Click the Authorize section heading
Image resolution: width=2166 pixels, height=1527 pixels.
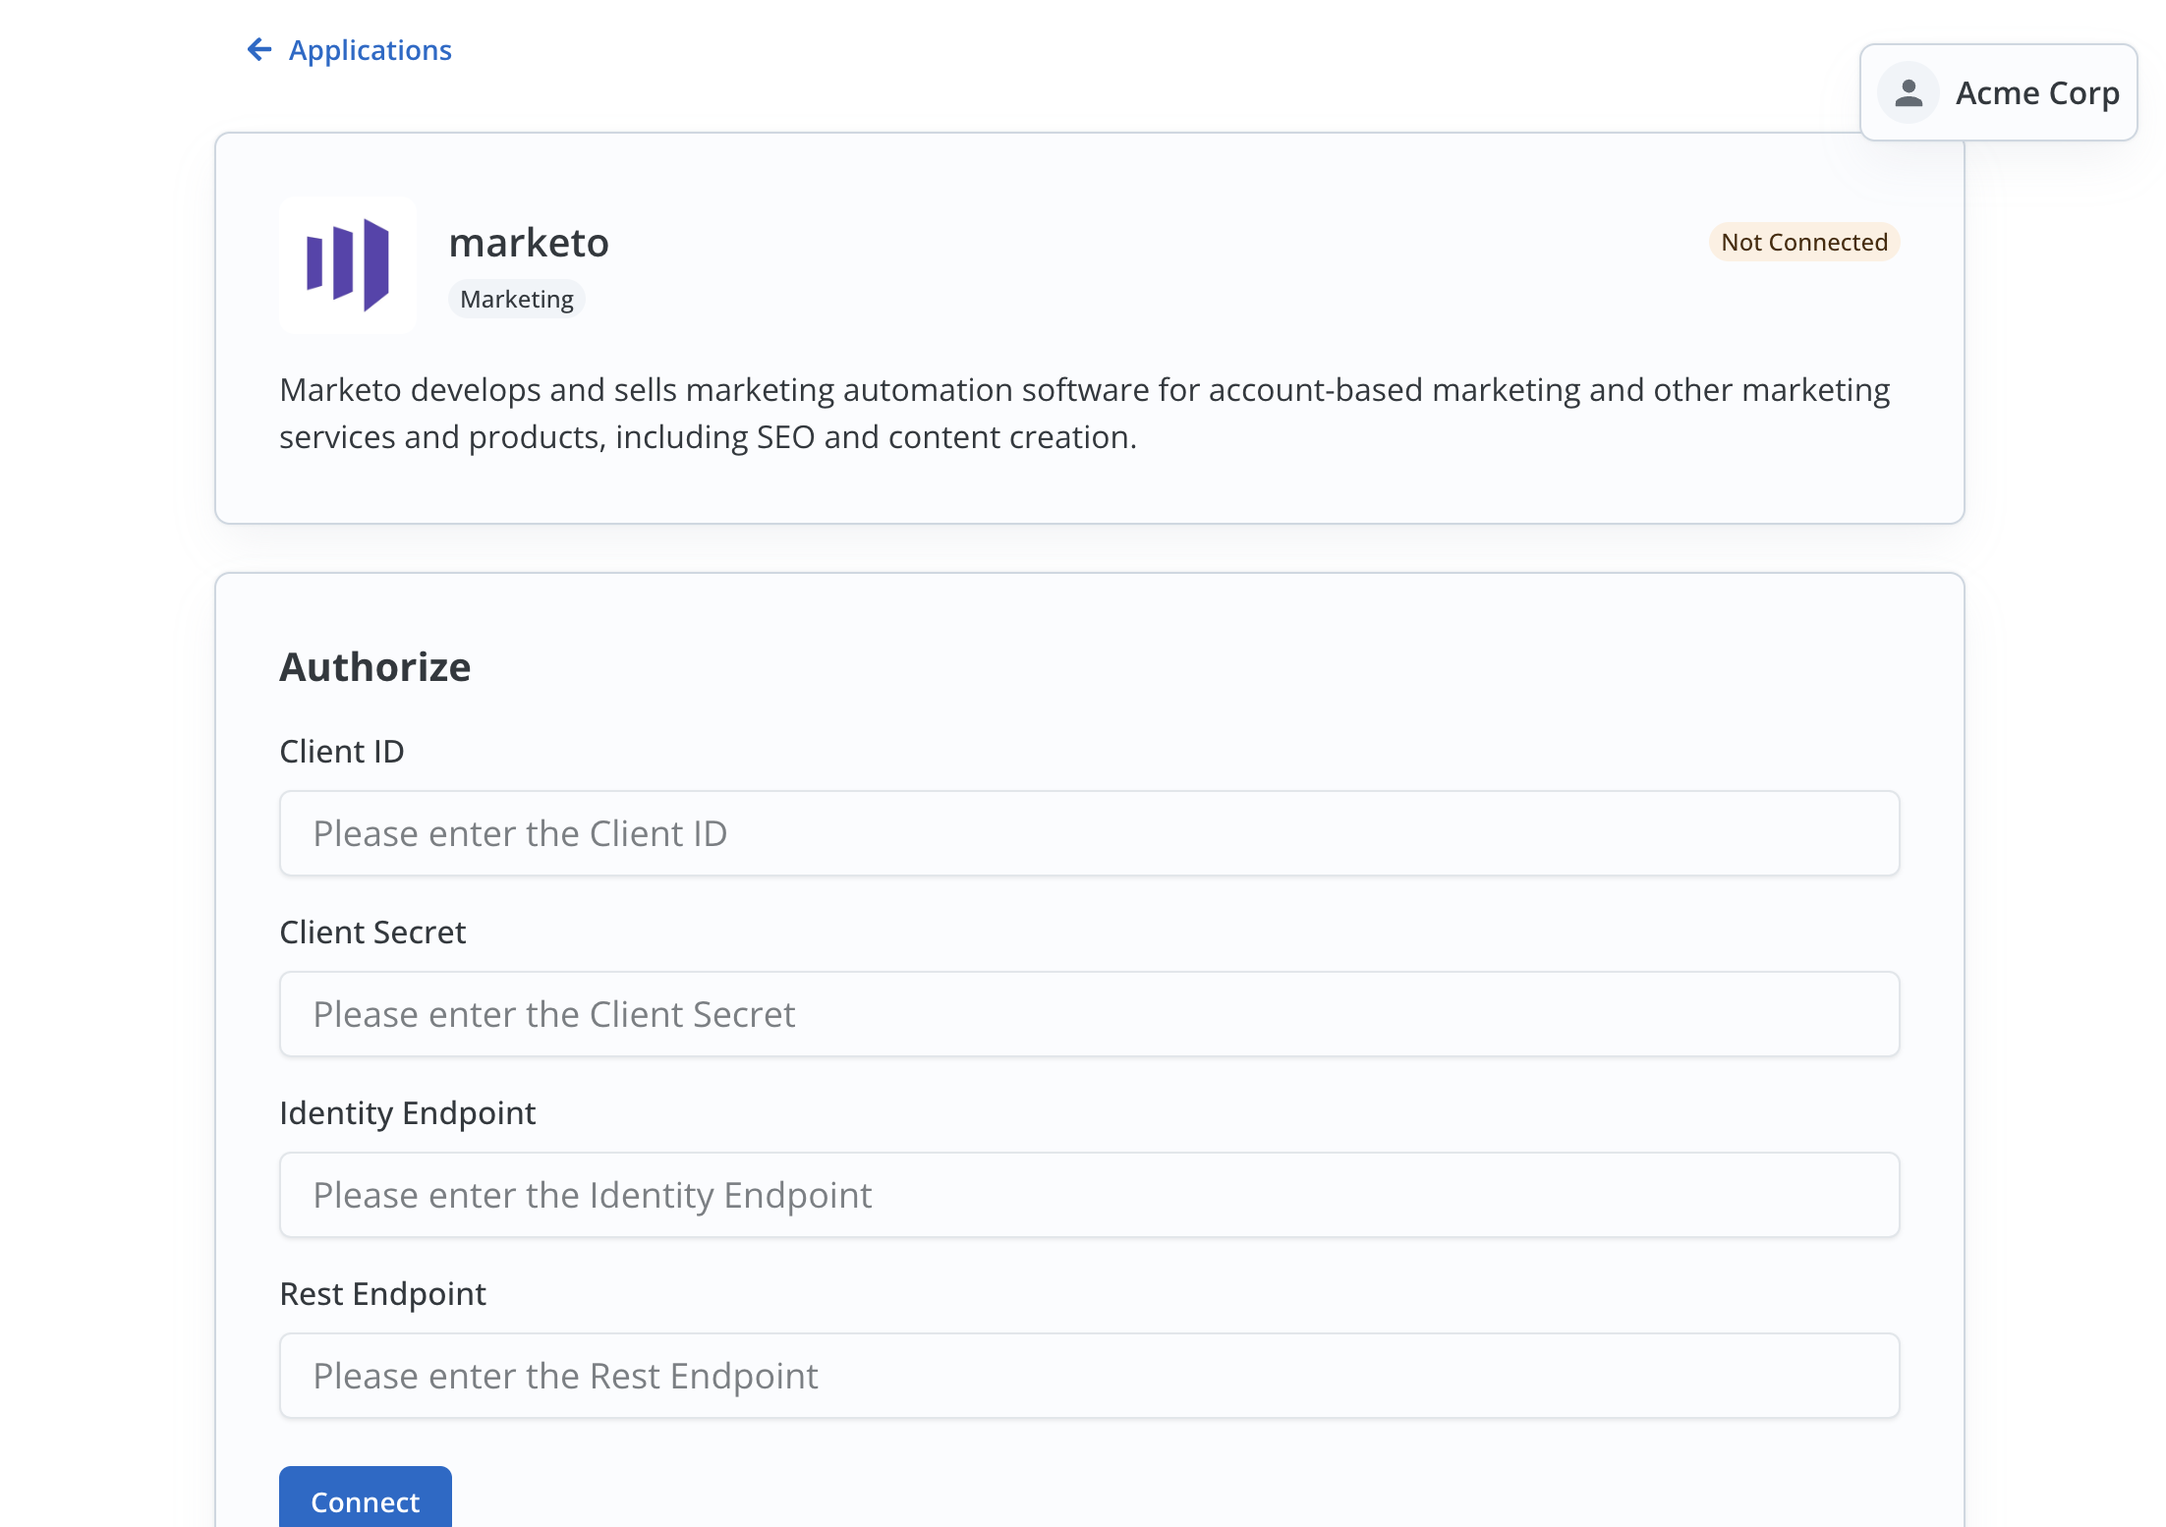coord(375,666)
